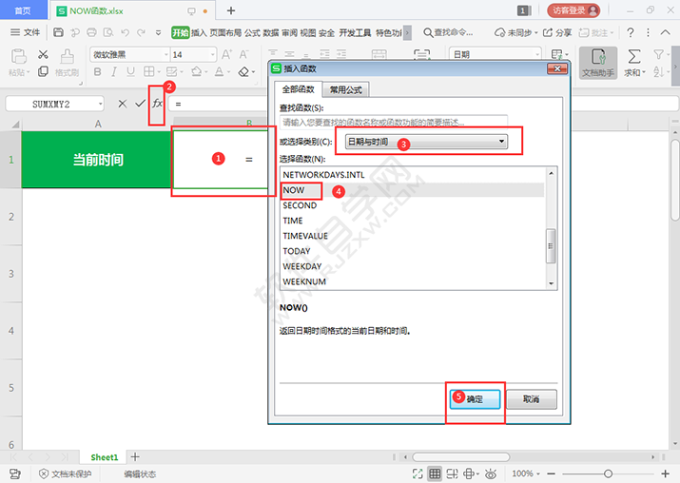
Task: Click the Find Command (查找命令) search box
Action: [x=448, y=32]
